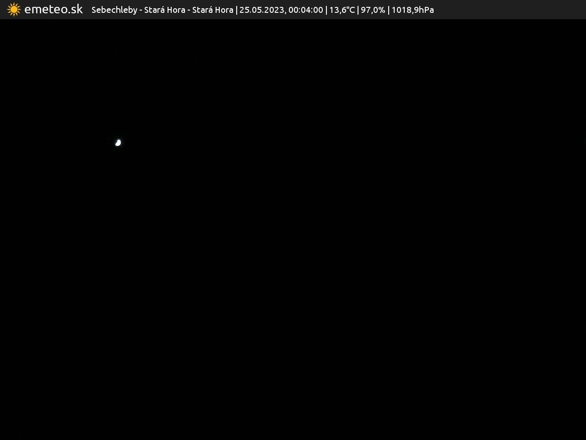The image size is (586, 440).
Task: Click the separator between time and temperature
Action: pyautogui.click(x=326, y=10)
